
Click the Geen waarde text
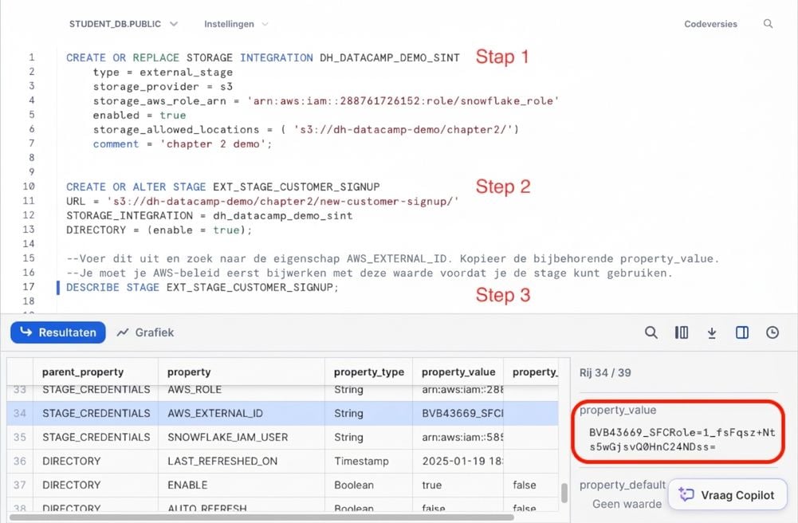[627, 504]
